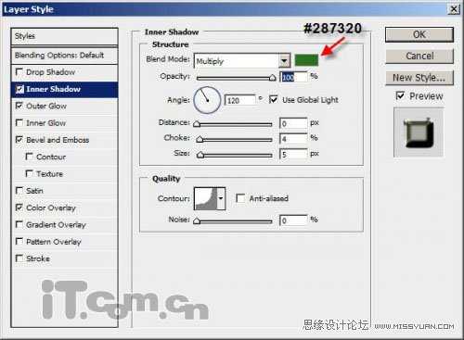Enable the Drop Shadow checkbox
Viewport: 464px width, 340px height.
[19, 72]
